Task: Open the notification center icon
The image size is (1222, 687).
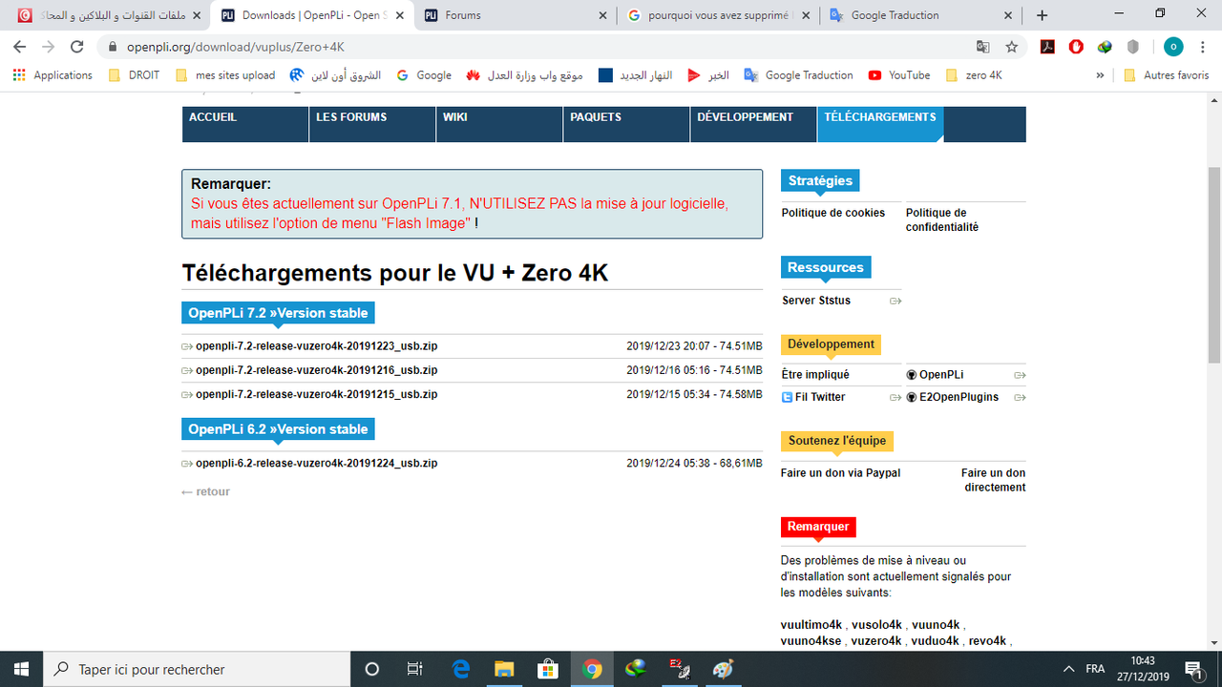Action: [x=1193, y=669]
